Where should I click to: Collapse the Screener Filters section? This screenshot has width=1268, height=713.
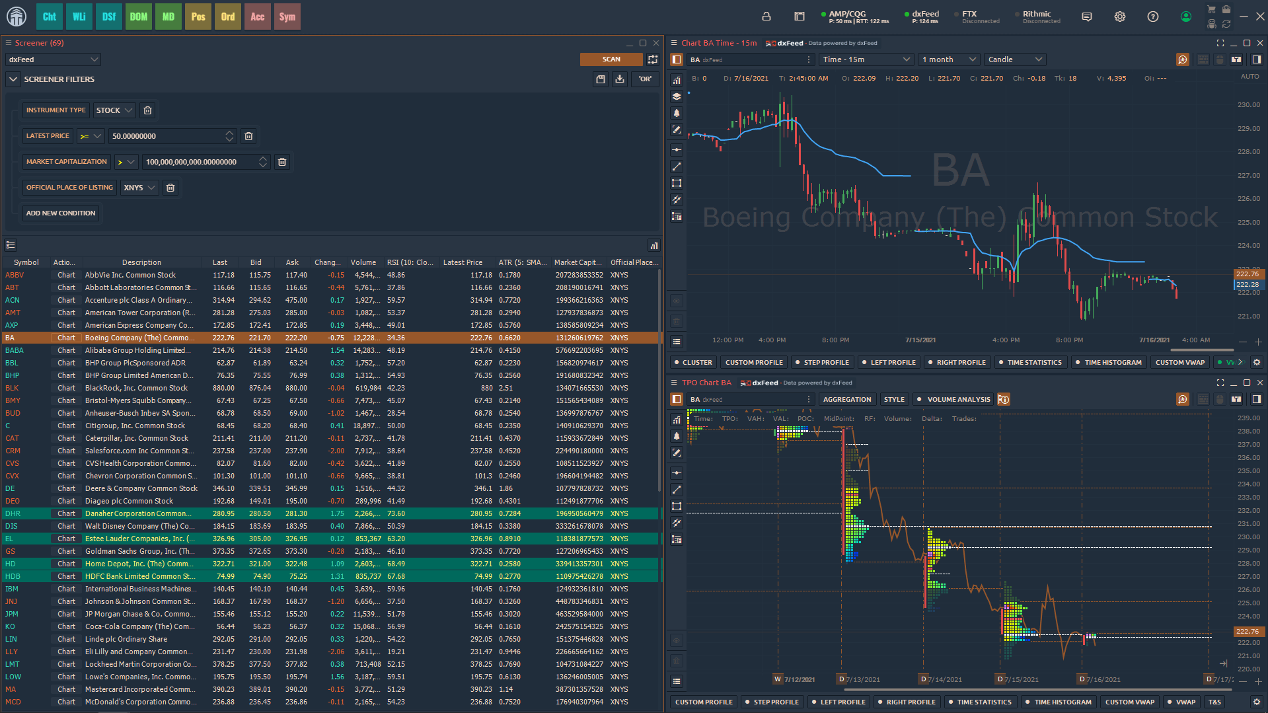[x=13, y=79]
